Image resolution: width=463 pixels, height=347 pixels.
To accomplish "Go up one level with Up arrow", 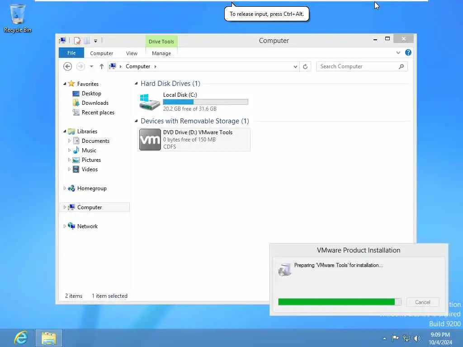I will (x=102, y=66).
